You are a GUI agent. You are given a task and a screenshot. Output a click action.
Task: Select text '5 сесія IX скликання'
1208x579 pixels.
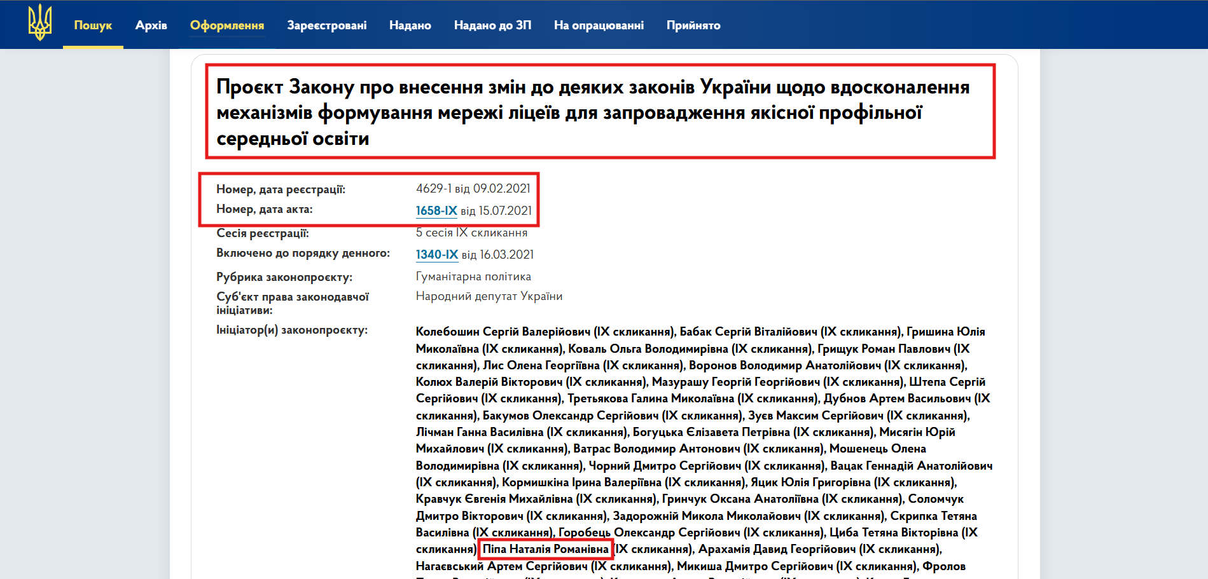[x=471, y=233]
